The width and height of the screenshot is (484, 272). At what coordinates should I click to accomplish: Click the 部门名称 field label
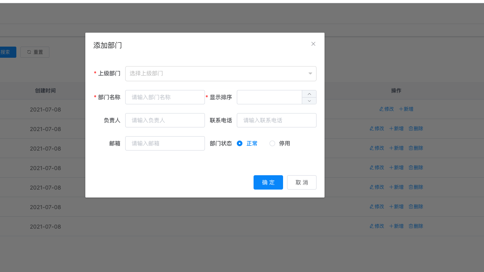point(109,97)
